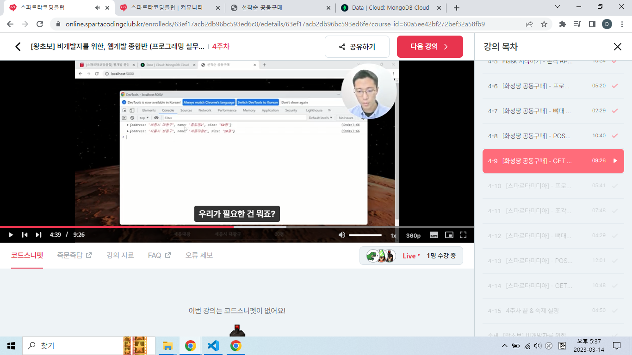
Task: Mute the video volume icon
Action: pyautogui.click(x=341, y=235)
